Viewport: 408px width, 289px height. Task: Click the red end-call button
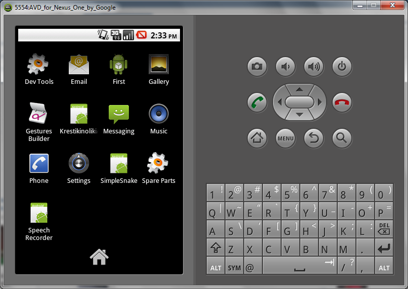click(x=342, y=103)
